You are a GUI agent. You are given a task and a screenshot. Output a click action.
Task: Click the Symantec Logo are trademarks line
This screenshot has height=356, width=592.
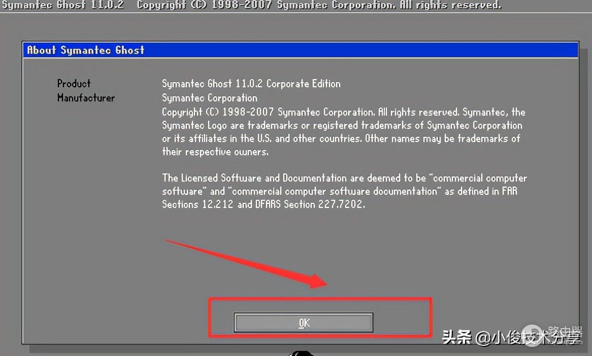click(342, 125)
